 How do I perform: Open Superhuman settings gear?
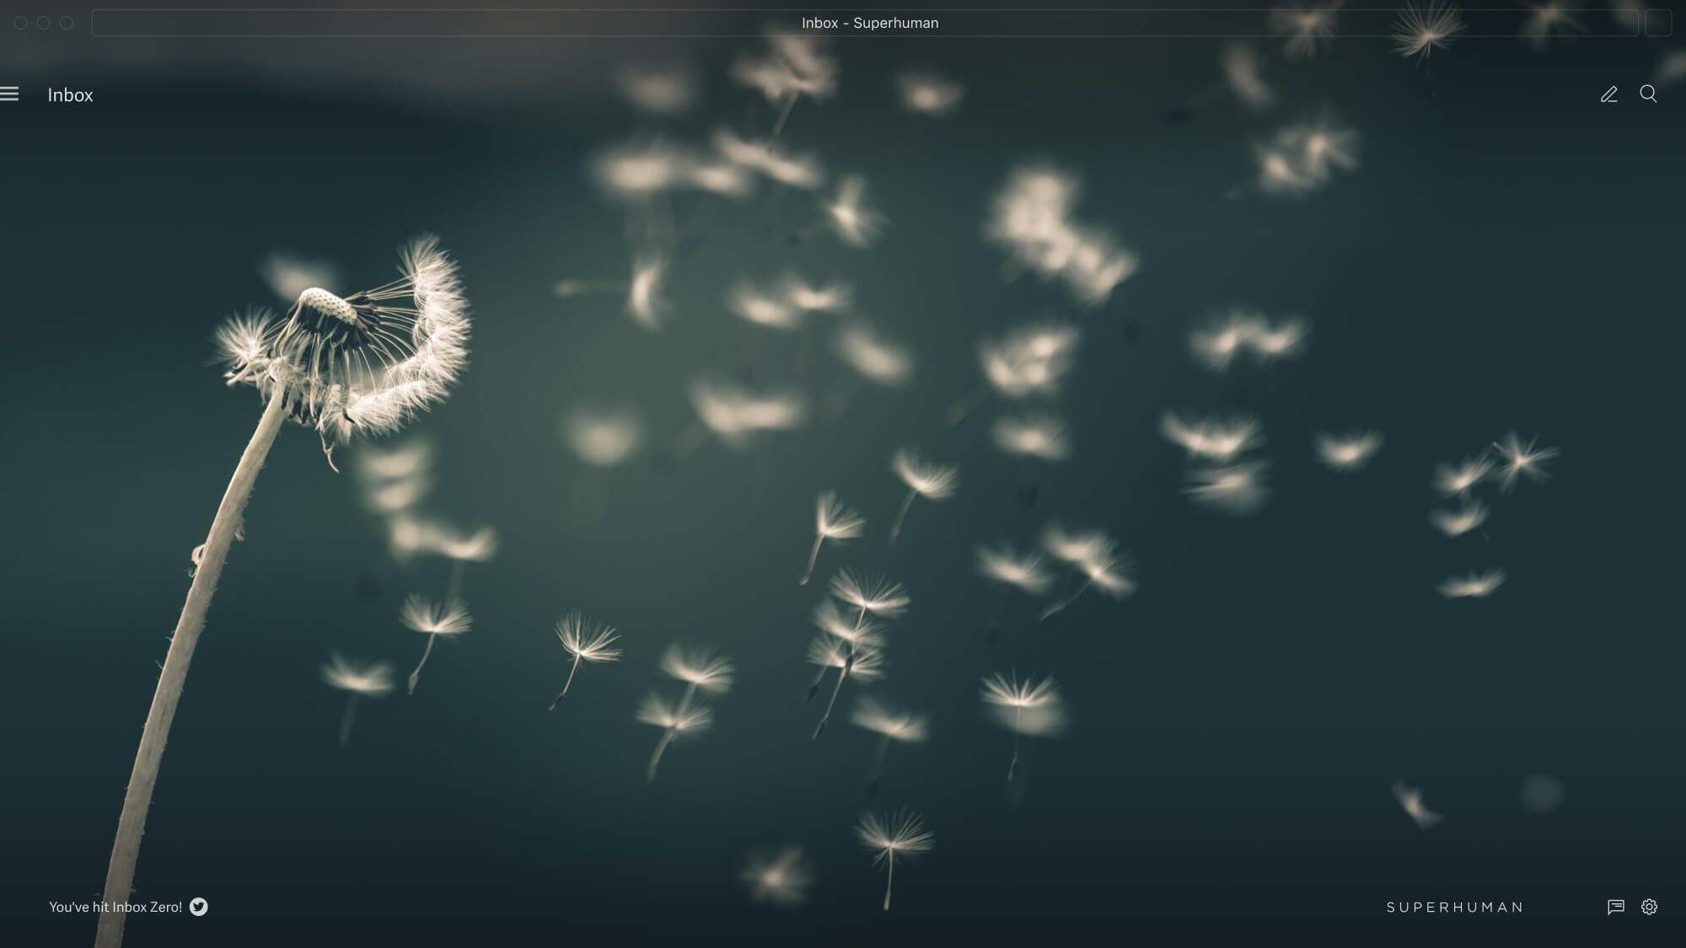(1649, 907)
